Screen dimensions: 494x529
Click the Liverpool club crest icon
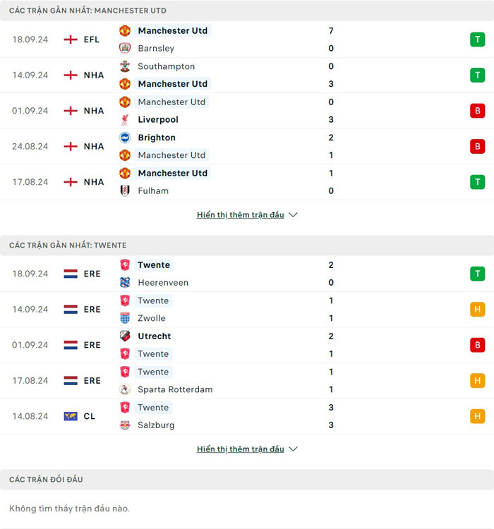(125, 119)
